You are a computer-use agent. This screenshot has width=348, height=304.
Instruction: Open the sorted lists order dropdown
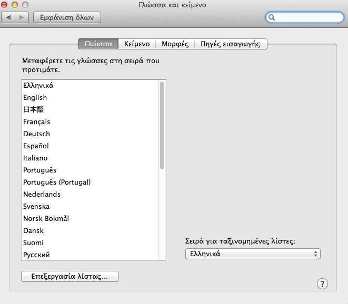253,254
